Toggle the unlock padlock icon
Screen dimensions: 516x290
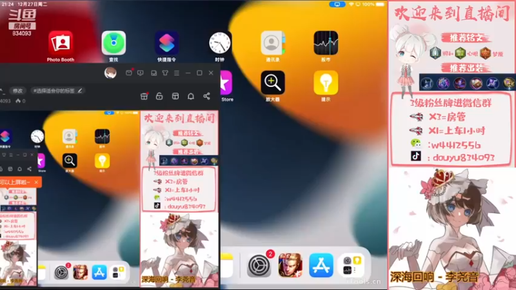(x=159, y=96)
